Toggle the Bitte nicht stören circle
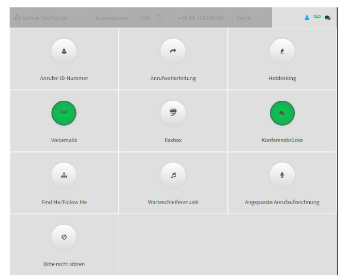347x278 pixels. pos(64,237)
